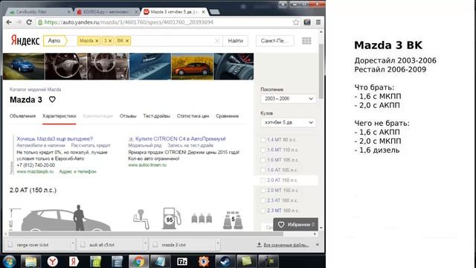Click the browser forward arrow

19,22
